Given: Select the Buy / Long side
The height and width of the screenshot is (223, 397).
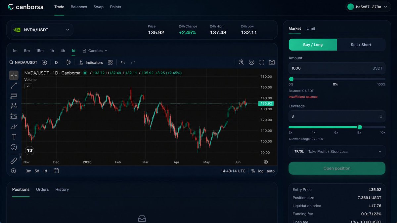Looking at the screenshot, I should tap(313, 45).
